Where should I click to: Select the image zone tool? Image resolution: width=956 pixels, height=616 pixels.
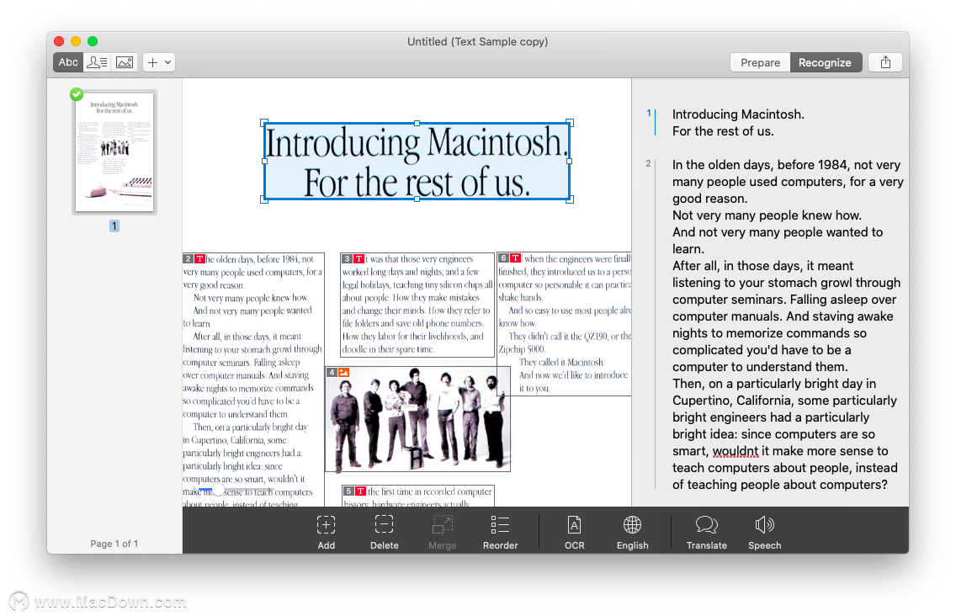point(125,62)
